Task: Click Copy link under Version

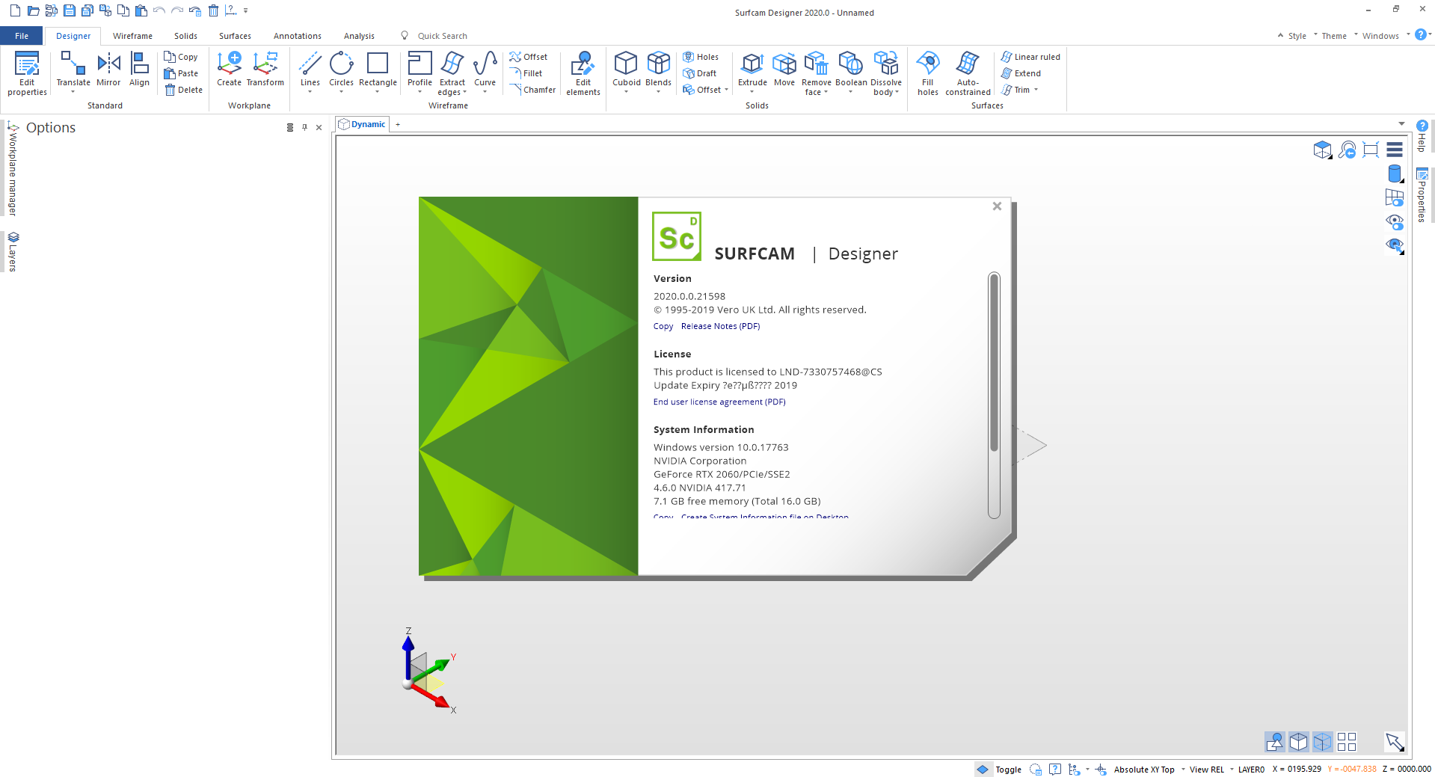Action: (x=663, y=326)
